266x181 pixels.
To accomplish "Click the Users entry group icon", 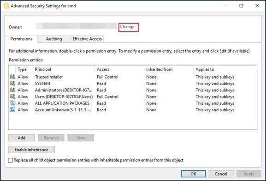I will click(x=12, y=97).
